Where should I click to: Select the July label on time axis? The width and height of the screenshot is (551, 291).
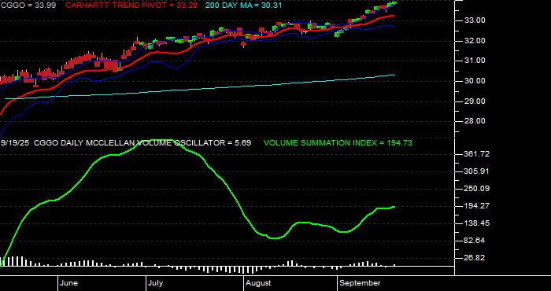(155, 283)
